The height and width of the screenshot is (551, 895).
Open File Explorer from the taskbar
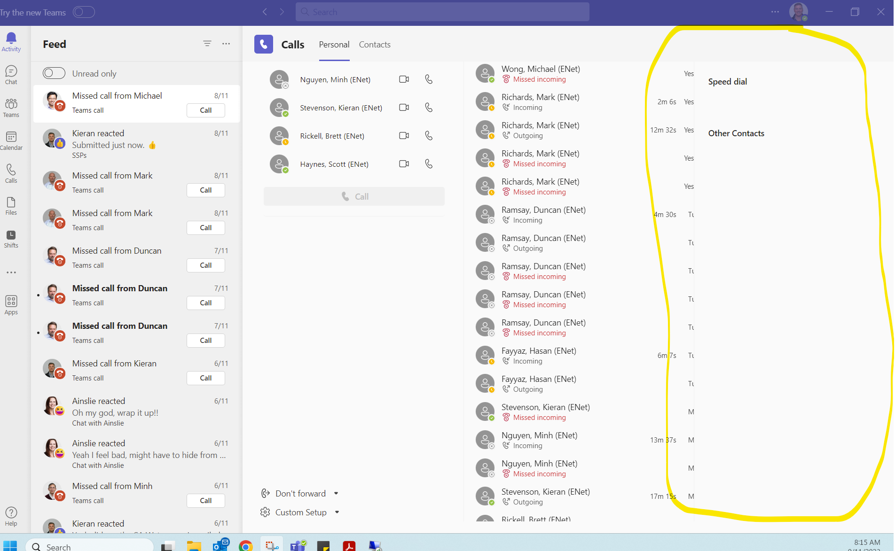(x=194, y=546)
